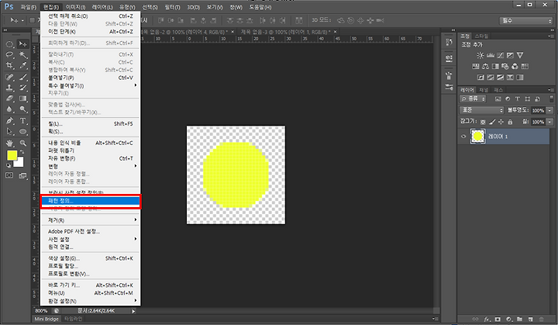This screenshot has height=325, width=558.
Task: Open the Mini Bridge panel tab
Action: [x=46, y=319]
